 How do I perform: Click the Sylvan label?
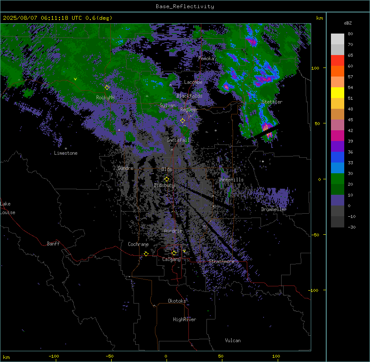tap(167, 105)
